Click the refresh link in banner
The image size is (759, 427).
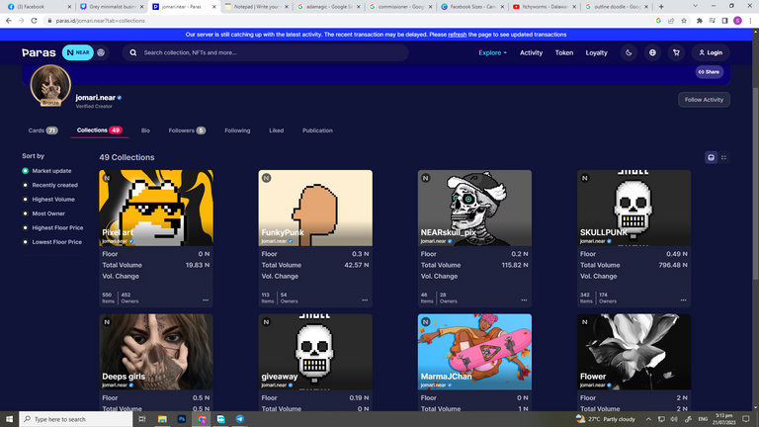457,34
